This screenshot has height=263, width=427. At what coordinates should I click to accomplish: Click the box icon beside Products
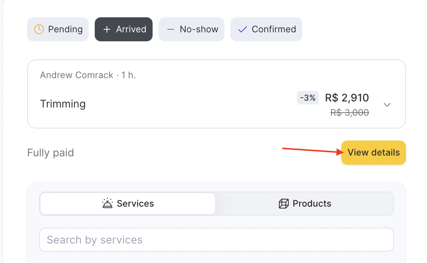[283, 204]
